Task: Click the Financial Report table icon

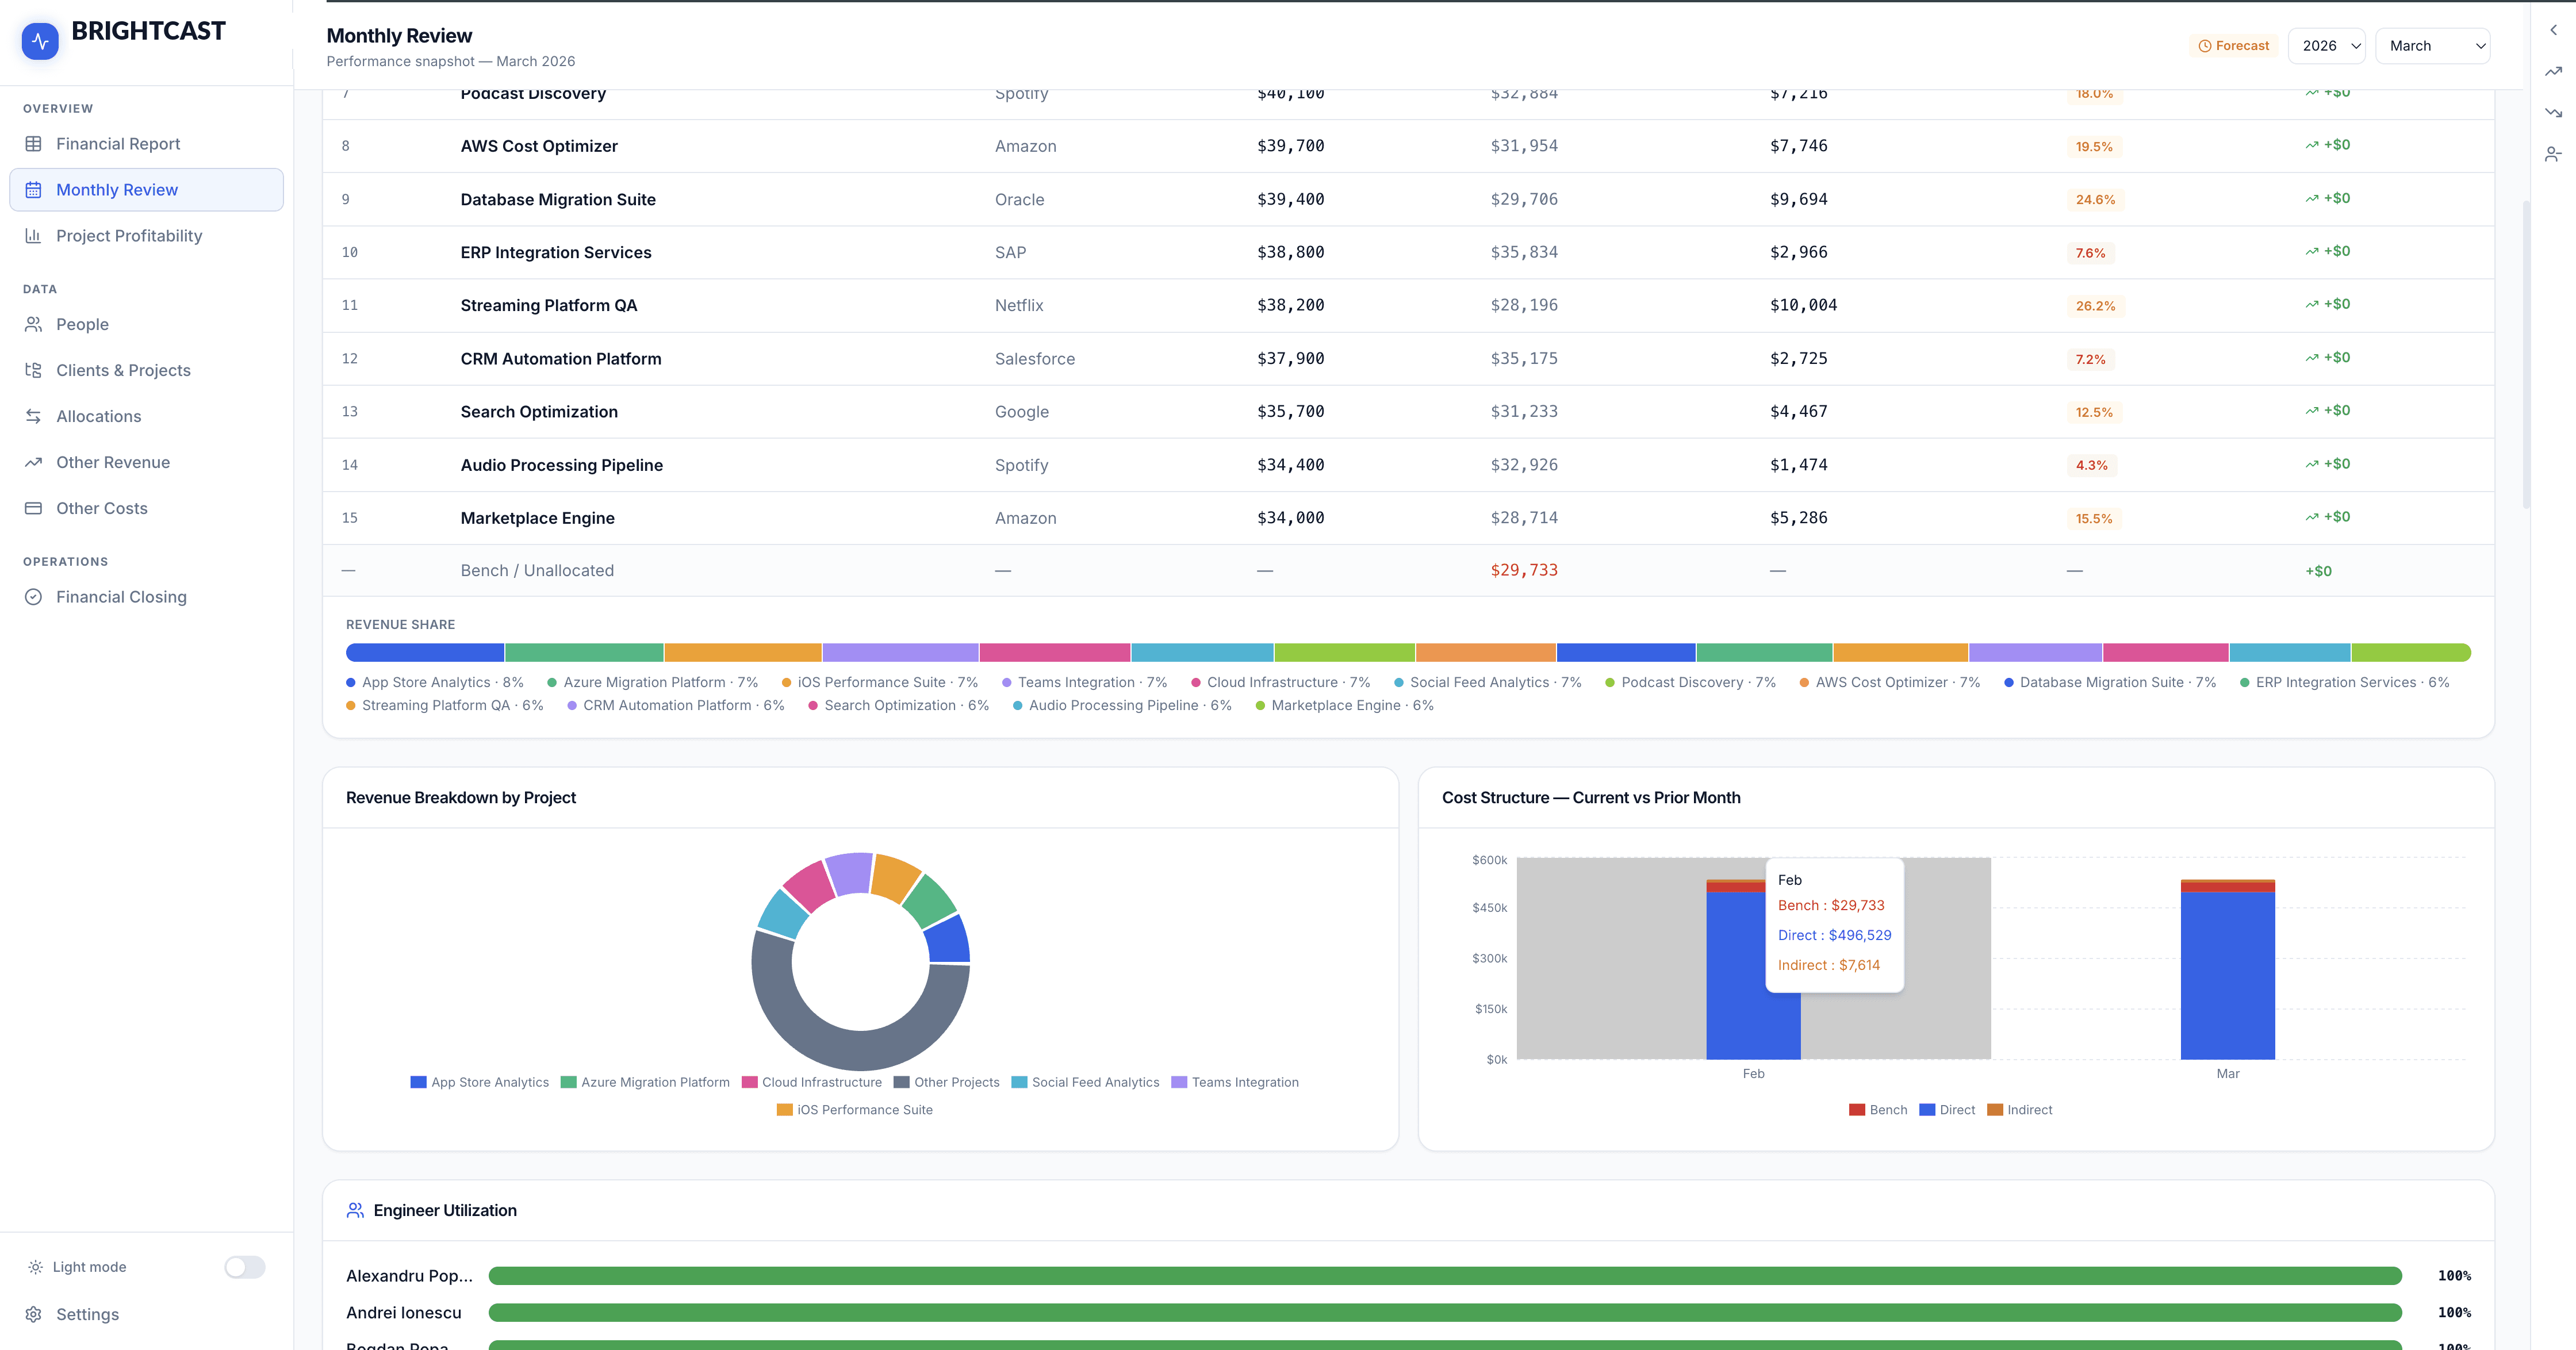Action: pyautogui.click(x=33, y=144)
